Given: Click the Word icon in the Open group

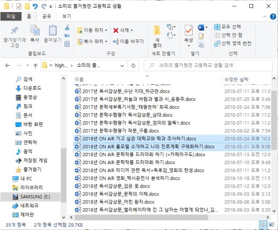Looking at the screenshot, I should tap(201, 27).
